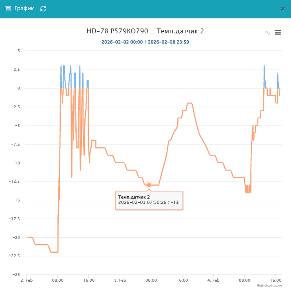Screen dimensions: 291x291
Task: Click the '3. Feb' x-axis label
Action: pyautogui.click(x=120, y=280)
